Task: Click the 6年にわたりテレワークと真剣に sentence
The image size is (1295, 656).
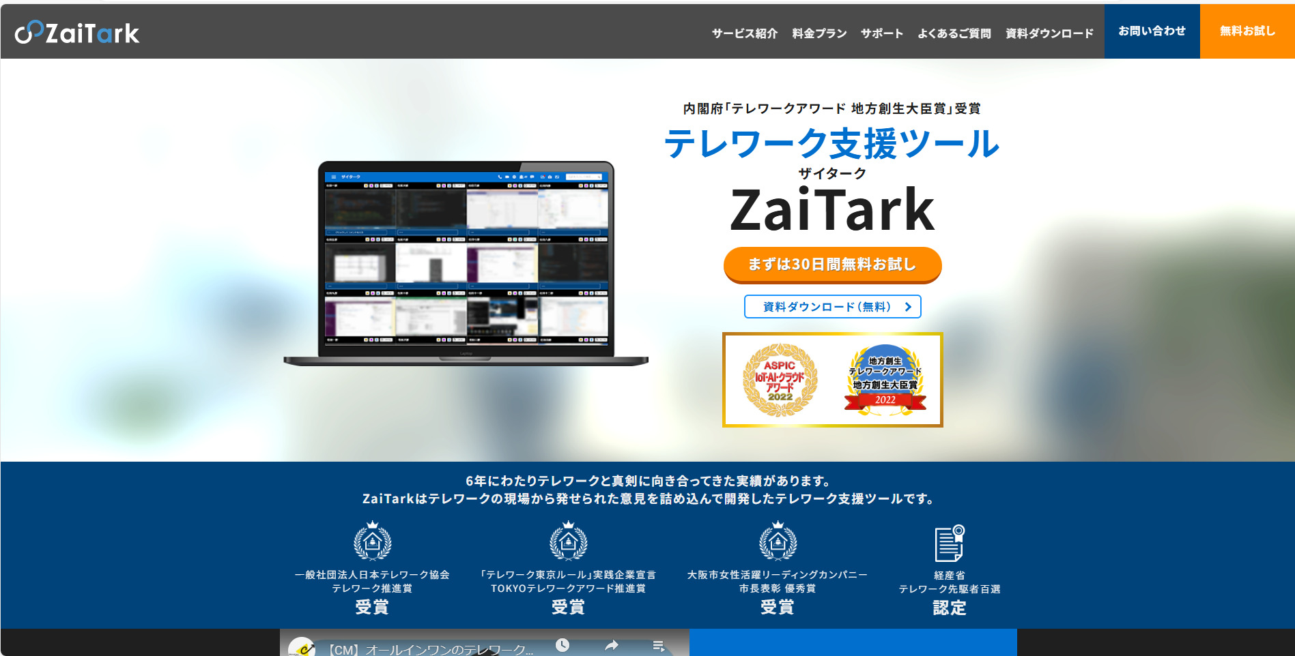Action: (648, 481)
